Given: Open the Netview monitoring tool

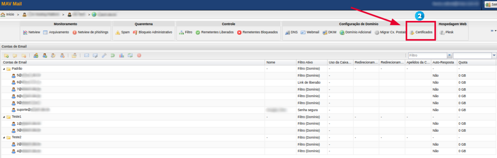Looking at the screenshot, I should point(32,32).
